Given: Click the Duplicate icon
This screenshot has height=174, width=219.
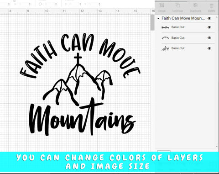Looking at the screenshot, I should point(195,5).
